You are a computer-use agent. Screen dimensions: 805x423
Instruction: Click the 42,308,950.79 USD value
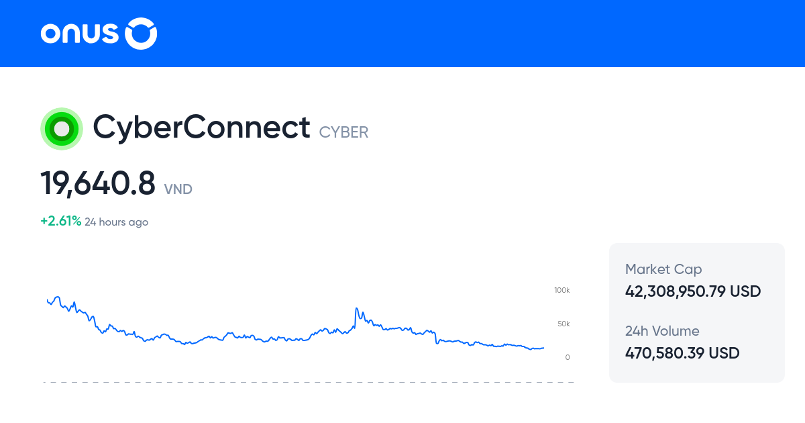pos(693,291)
